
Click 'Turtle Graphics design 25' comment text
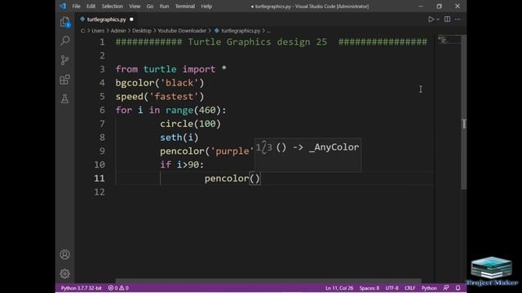coord(258,42)
